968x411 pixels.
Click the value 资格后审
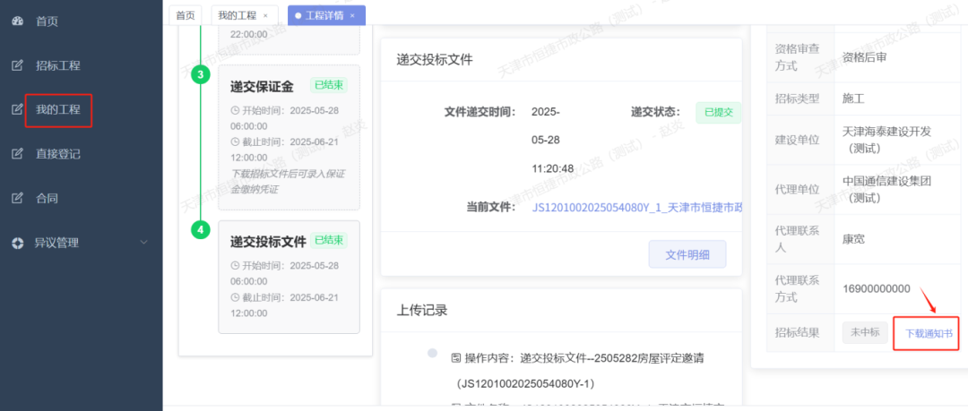[865, 57]
